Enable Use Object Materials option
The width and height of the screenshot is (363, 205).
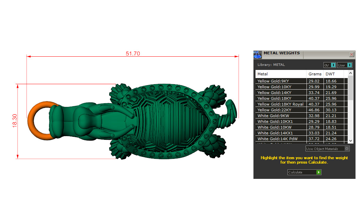pos(347,149)
